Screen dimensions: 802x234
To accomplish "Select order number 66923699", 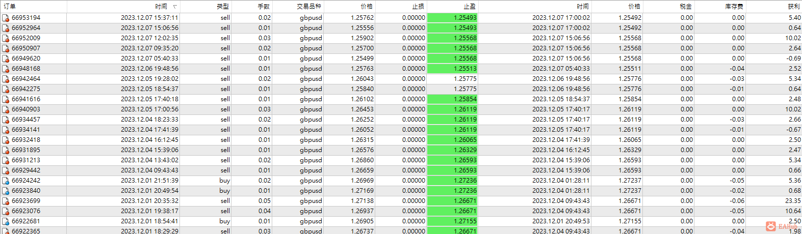I will pyautogui.click(x=26, y=201).
